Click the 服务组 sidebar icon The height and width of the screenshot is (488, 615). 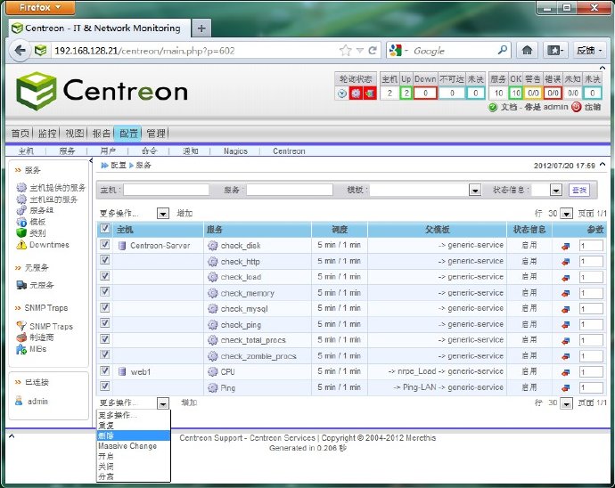point(21,210)
